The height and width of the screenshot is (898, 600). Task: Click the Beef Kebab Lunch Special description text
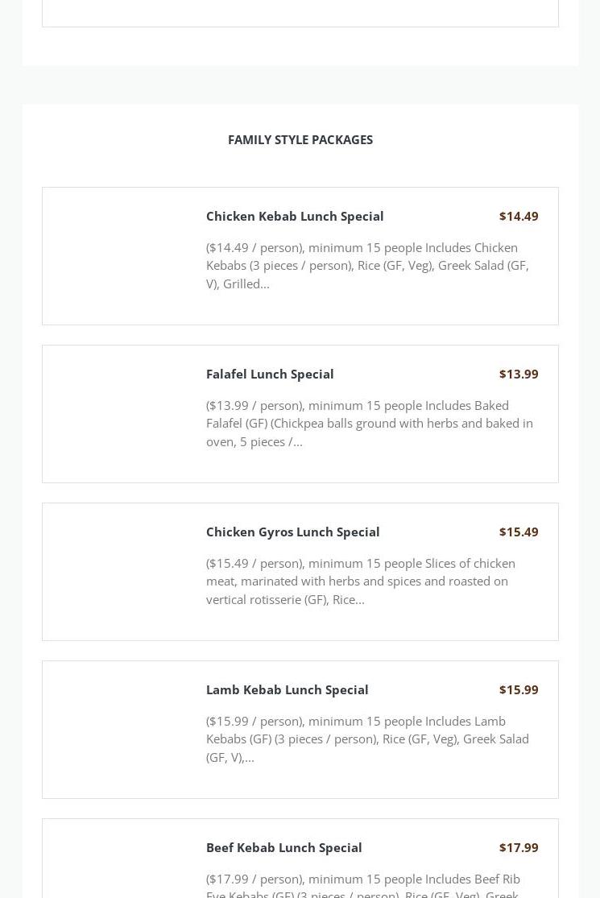point(363,885)
